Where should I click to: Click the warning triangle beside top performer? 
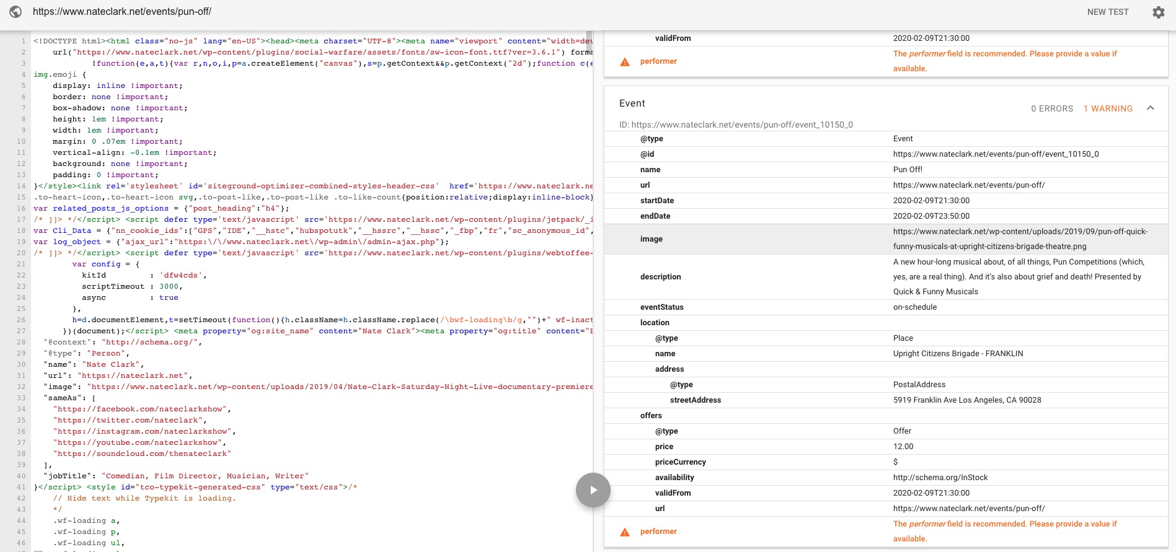click(625, 61)
